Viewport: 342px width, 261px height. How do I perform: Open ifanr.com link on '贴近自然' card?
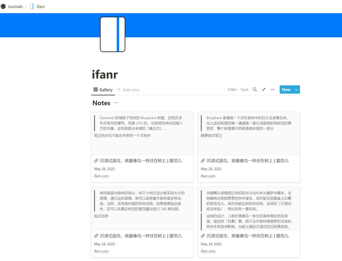coord(101,251)
